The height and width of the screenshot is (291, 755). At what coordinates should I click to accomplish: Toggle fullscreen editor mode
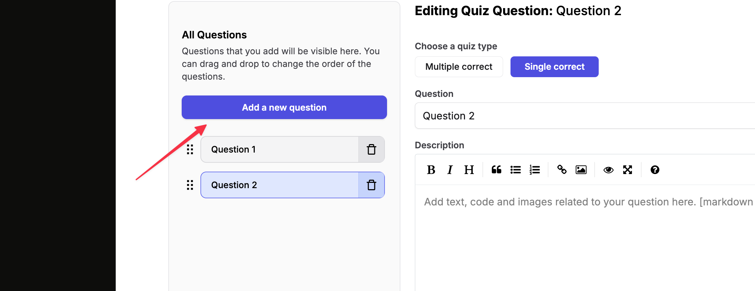click(627, 170)
